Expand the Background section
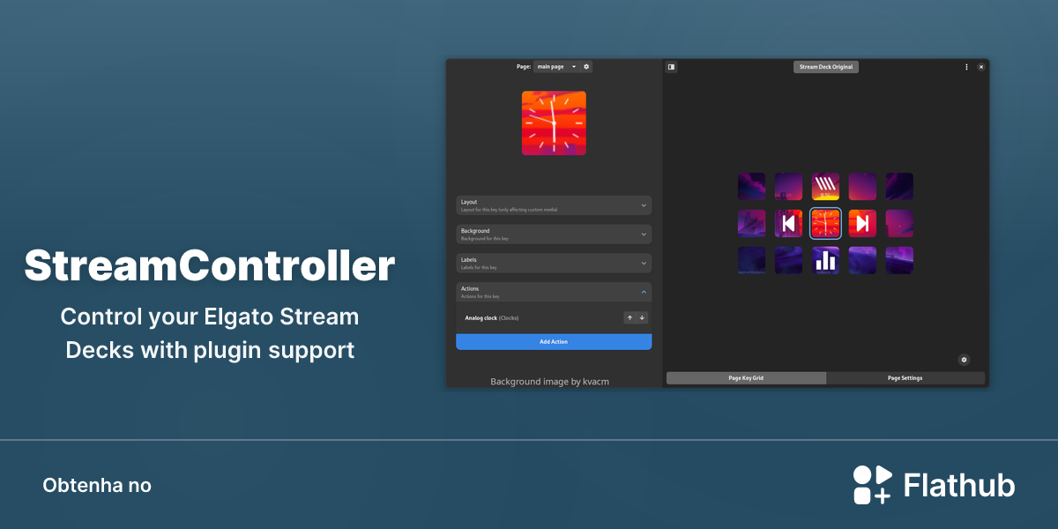1058x529 pixels. click(554, 234)
